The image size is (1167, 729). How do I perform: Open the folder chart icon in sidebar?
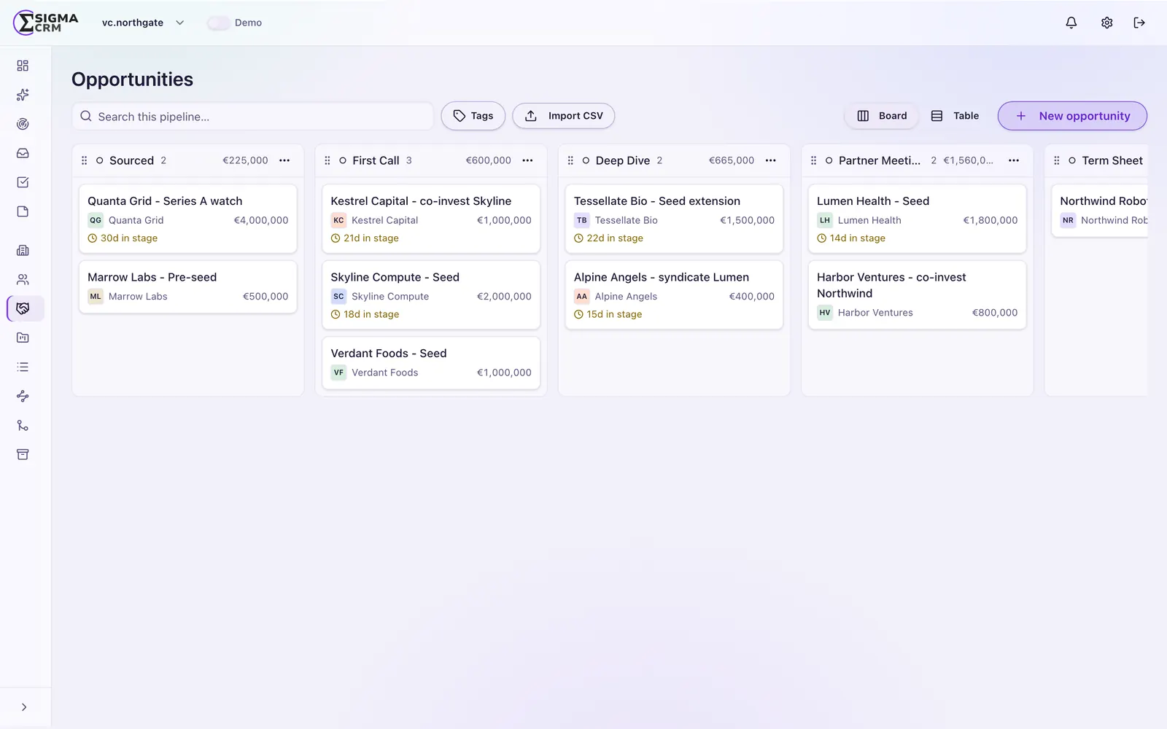coord(23,338)
